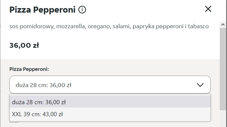Open the info icon next to Pizza Pepperoni
227x127 pixels.
(82, 10)
